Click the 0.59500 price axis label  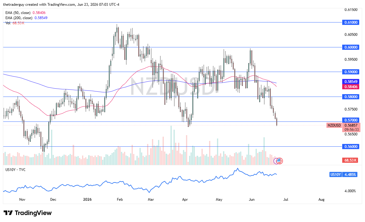351,60
